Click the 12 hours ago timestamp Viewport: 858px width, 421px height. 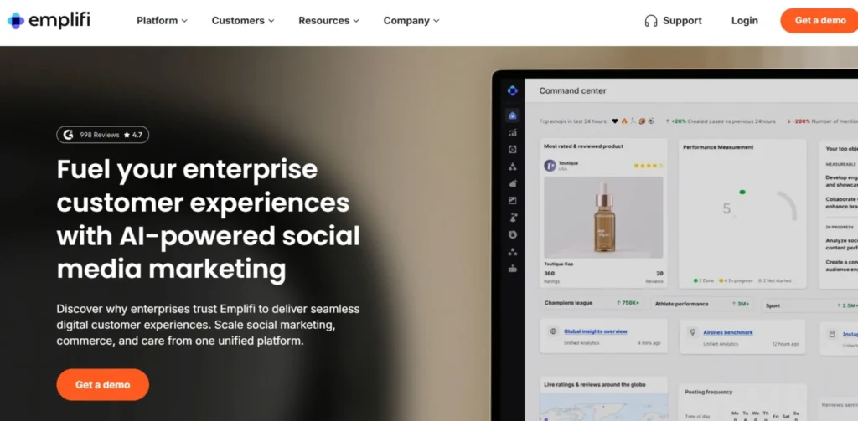click(785, 345)
